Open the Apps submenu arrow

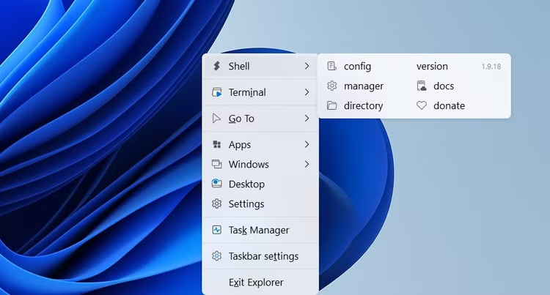(x=307, y=145)
